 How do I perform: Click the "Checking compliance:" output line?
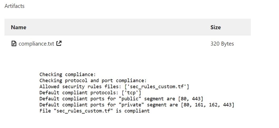[68, 74]
